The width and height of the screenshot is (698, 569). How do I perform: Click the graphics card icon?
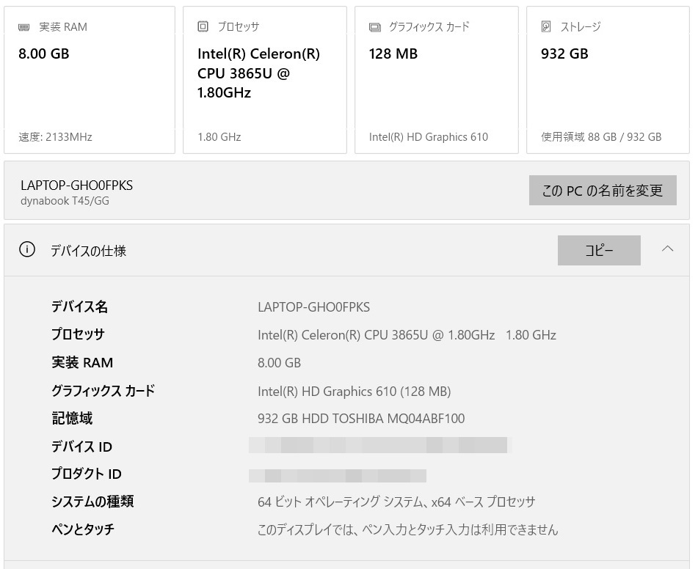tap(375, 27)
